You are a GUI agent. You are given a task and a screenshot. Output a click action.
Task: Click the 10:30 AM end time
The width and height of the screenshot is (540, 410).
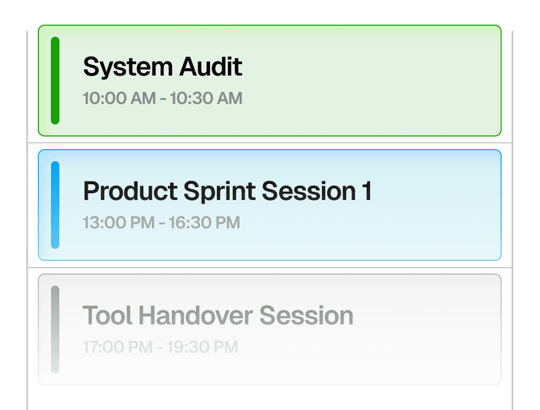click(206, 98)
